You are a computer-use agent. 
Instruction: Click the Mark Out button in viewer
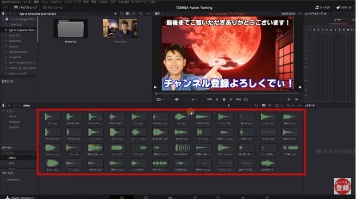(x=296, y=99)
